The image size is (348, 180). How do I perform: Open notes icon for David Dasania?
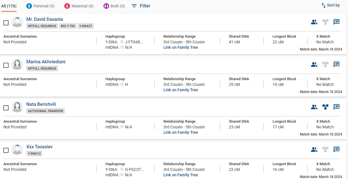coord(336,22)
